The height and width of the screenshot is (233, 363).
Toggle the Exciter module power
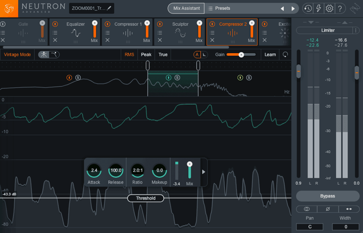[x=264, y=24]
